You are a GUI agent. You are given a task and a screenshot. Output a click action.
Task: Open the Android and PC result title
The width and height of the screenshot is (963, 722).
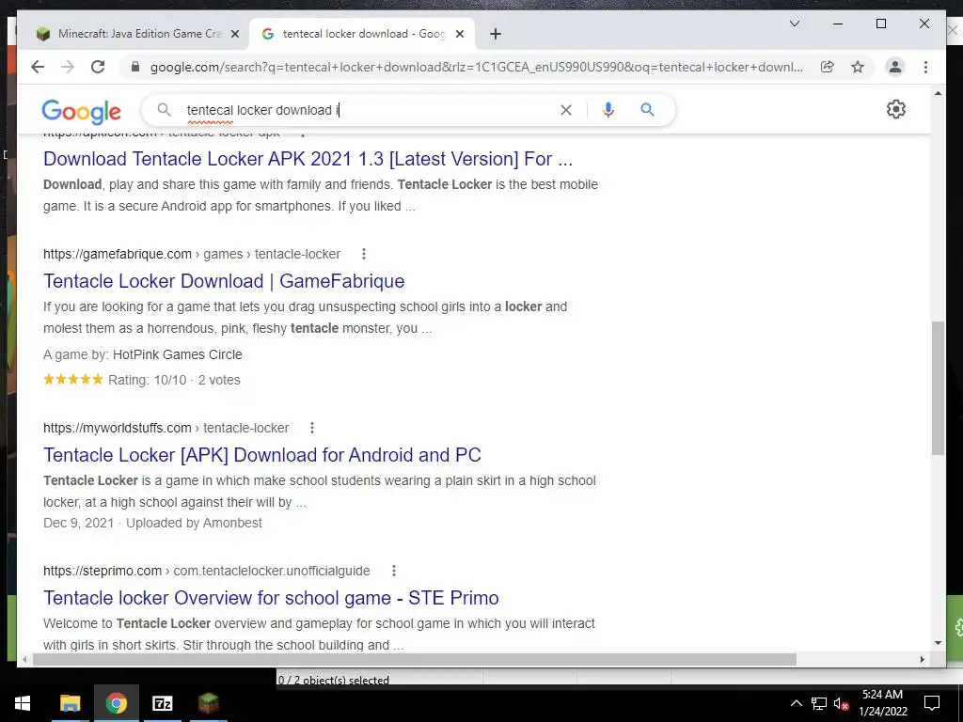pyautogui.click(x=261, y=455)
